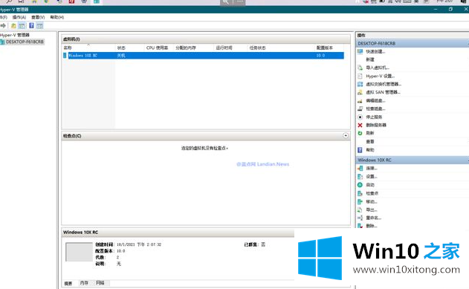Sort by the Uptime (运行时间) column header
The height and width of the screenshot is (289, 469).
click(224, 48)
